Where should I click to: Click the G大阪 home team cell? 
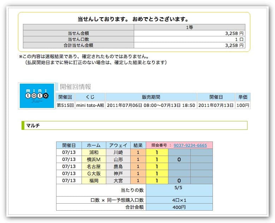pos(94,174)
